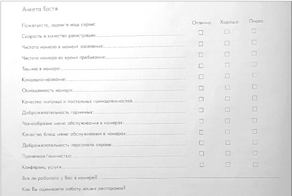Viewport: 292px width, 196px height.
Task: Check Отлично for Оснащенность номера
Action: pyautogui.click(x=201, y=88)
